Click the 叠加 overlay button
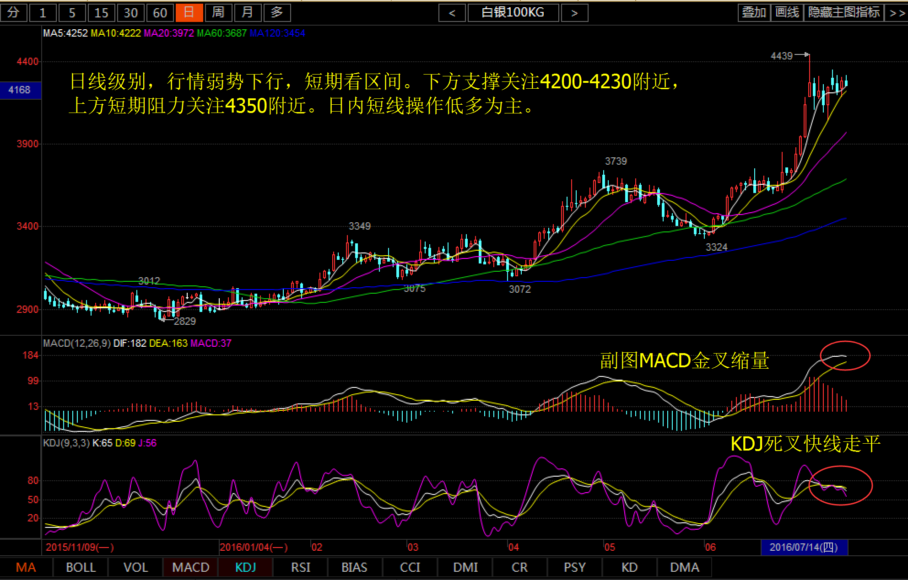 [754, 13]
